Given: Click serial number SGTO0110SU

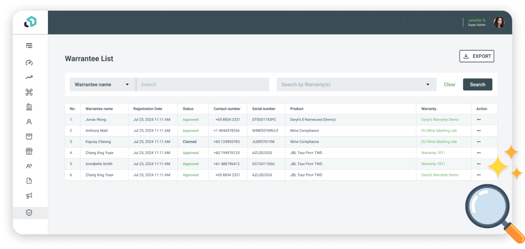Looking at the screenshot, I should click(x=264, y=164).
